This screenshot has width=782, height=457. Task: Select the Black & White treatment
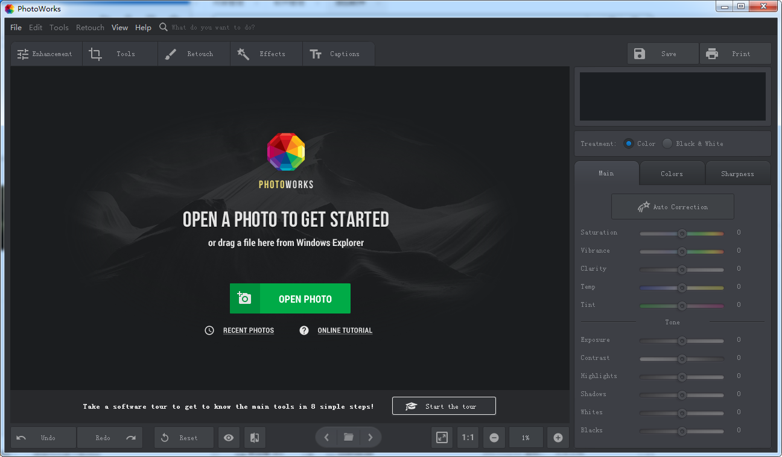pos(667,143)
